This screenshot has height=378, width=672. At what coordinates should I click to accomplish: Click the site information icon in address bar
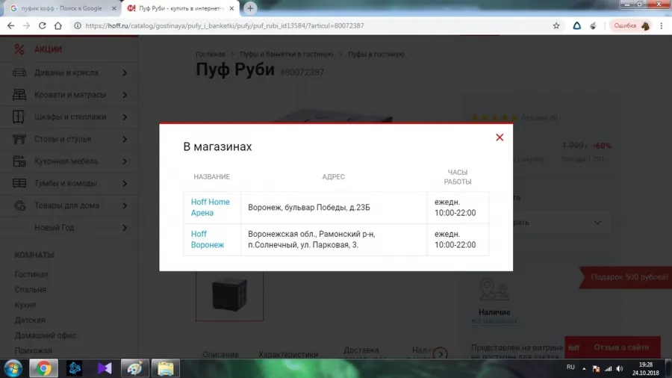point(78,25)
